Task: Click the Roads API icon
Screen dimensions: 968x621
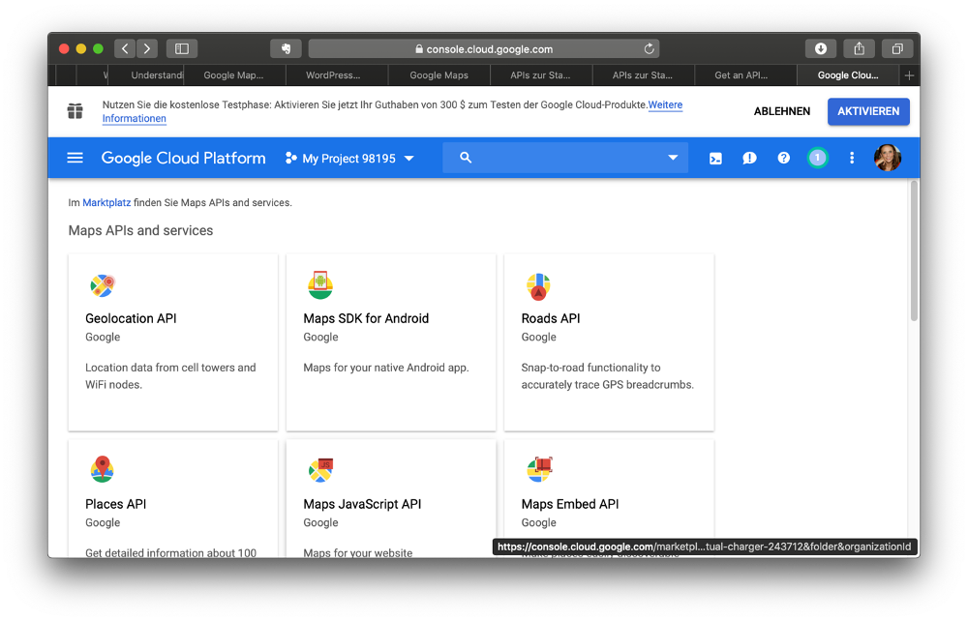Action: point(538,286)
